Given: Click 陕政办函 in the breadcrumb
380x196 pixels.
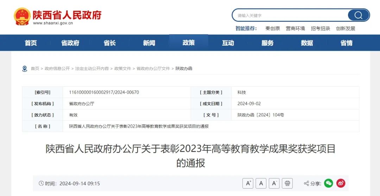Looking at the screenshot, I should click(x=184, y=69).
